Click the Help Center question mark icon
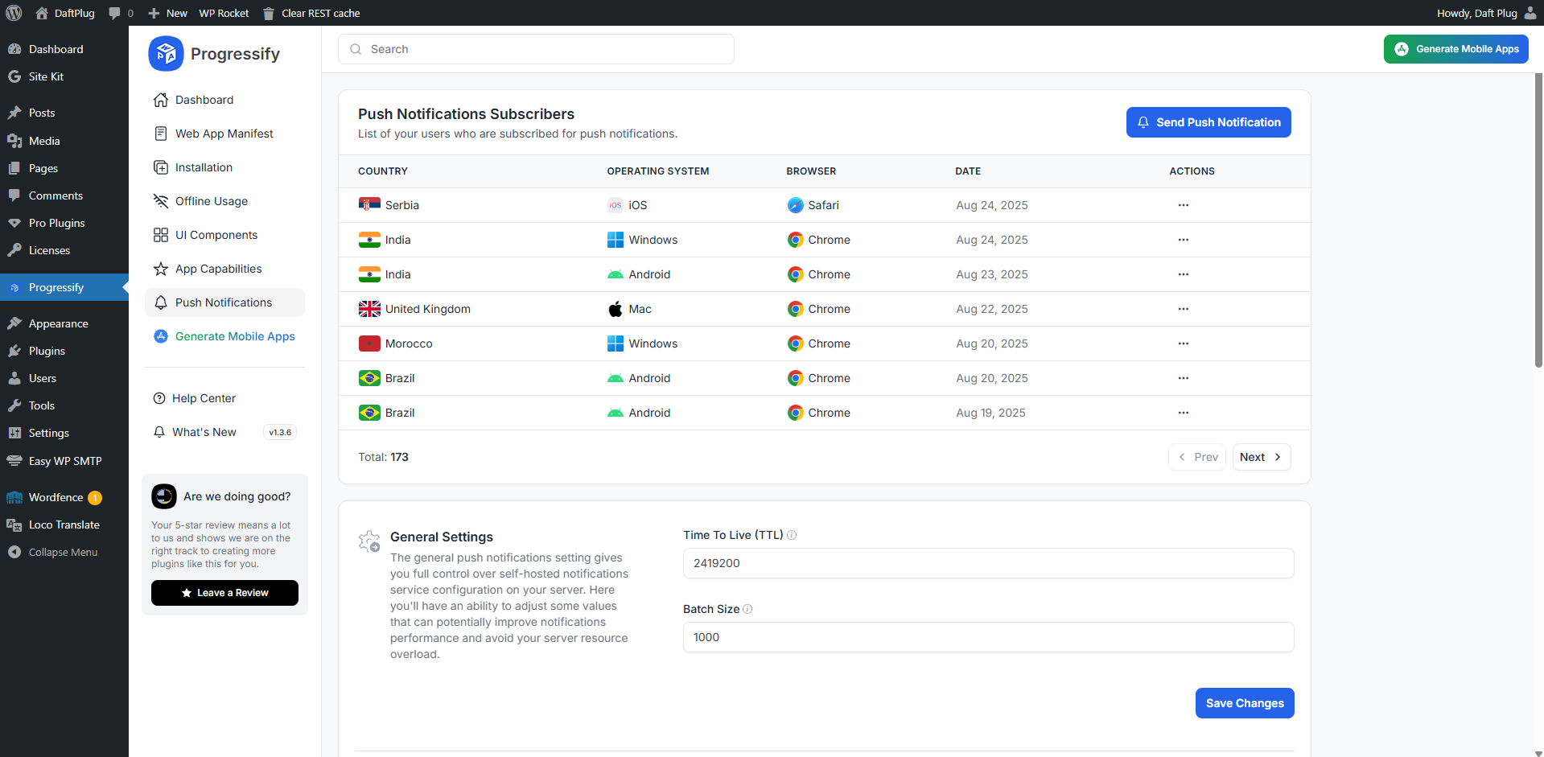The width and height of the screenshot is (1544, 757). click(160, 397)
